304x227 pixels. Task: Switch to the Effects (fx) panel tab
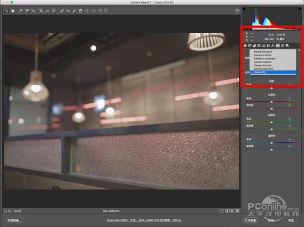(x=273, y=45)
